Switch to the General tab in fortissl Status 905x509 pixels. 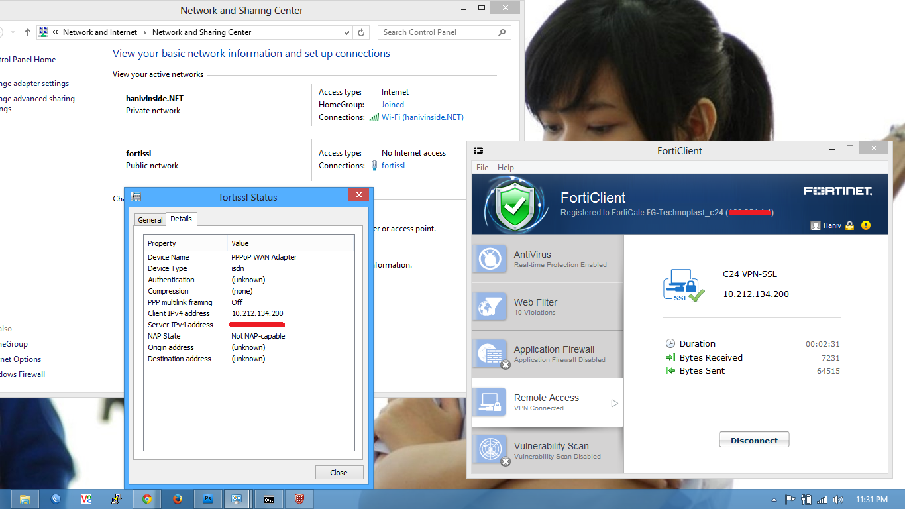point(150,220)
